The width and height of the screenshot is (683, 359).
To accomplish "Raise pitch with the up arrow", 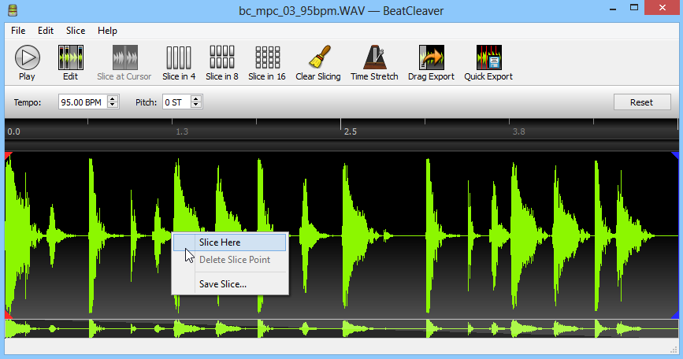I will pyautogui.click(x=196, y=99).
